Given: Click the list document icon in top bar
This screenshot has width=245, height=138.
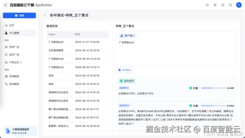Looking at the screenshot, I should click(215, 5).
